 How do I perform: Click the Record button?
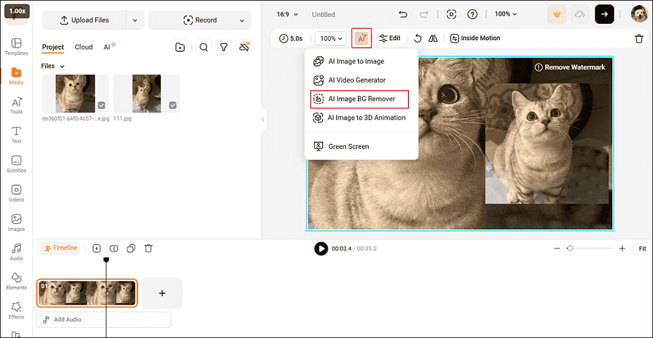click(200, 20)
